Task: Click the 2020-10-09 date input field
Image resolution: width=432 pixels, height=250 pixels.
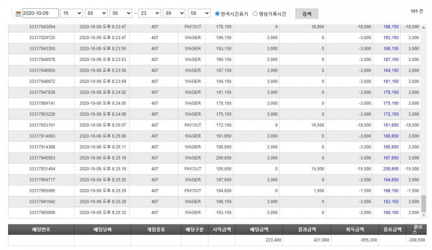Action: coord(40,13)
